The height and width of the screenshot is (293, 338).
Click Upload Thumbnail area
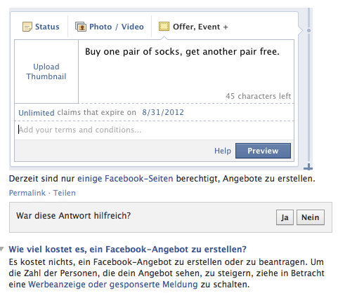[x=46, y=71]
